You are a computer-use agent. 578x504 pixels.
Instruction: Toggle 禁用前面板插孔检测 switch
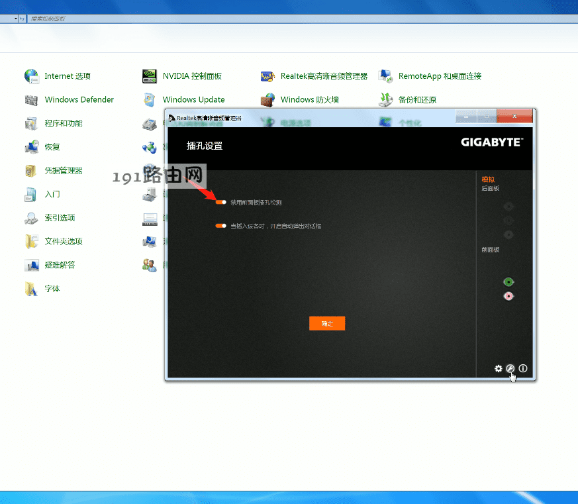point(220,202)
